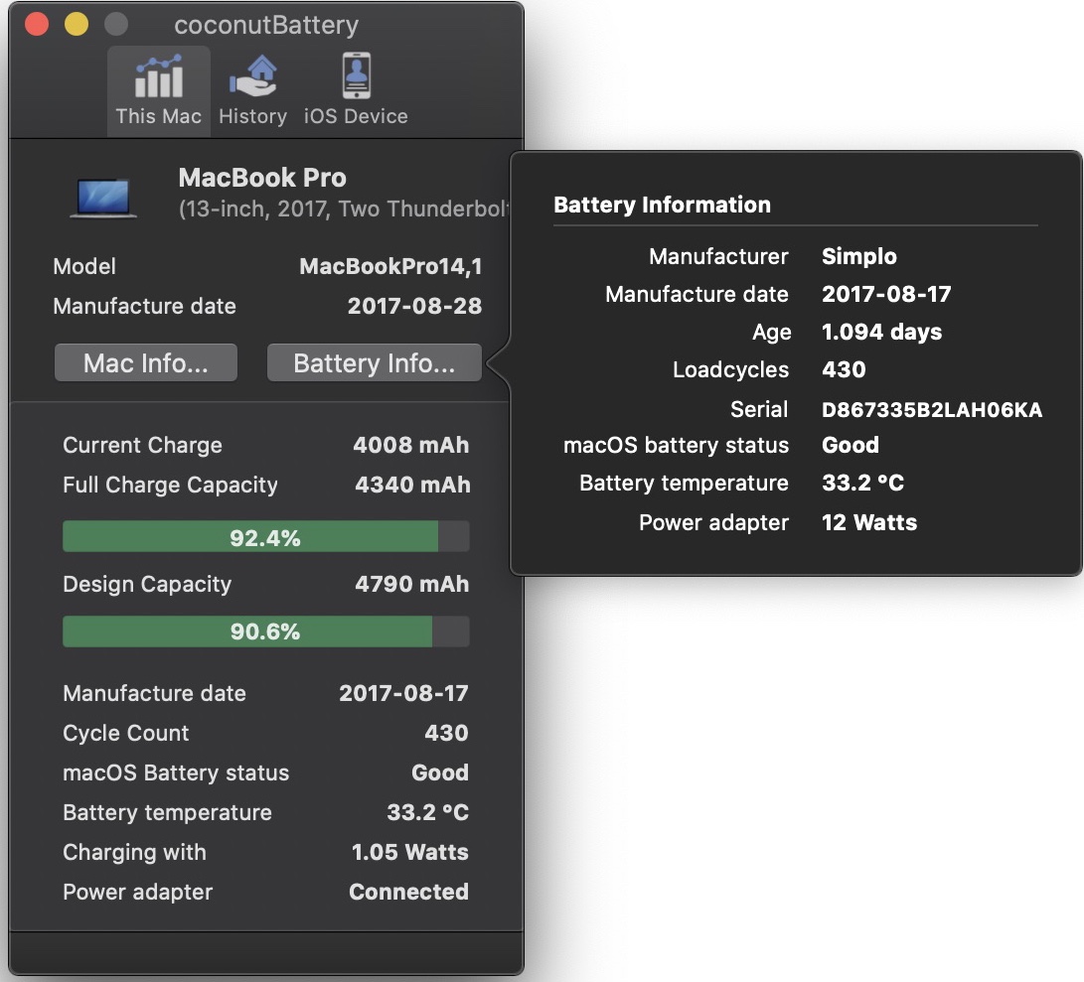
Task: Click the Simplo manufacturer value
Action: (859, 256)
